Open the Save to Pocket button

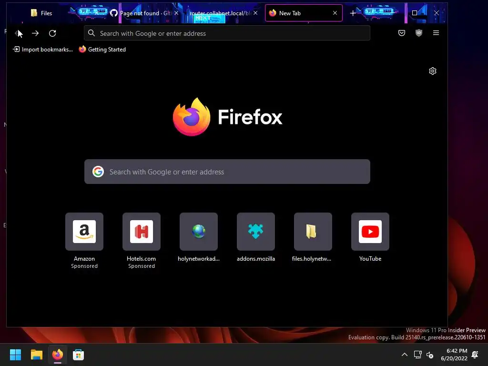click(x=401, y=33)
